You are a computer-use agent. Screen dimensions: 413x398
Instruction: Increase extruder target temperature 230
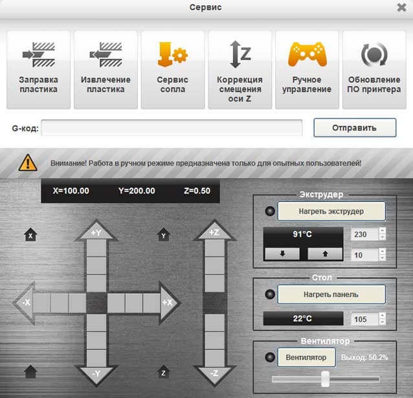tap(383, 231)
